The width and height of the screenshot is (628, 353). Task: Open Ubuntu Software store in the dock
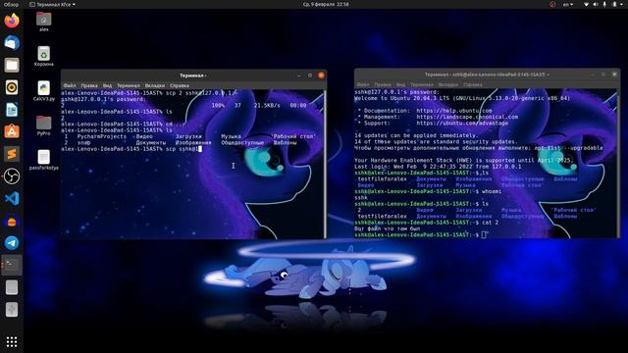[x=12, y=131]
